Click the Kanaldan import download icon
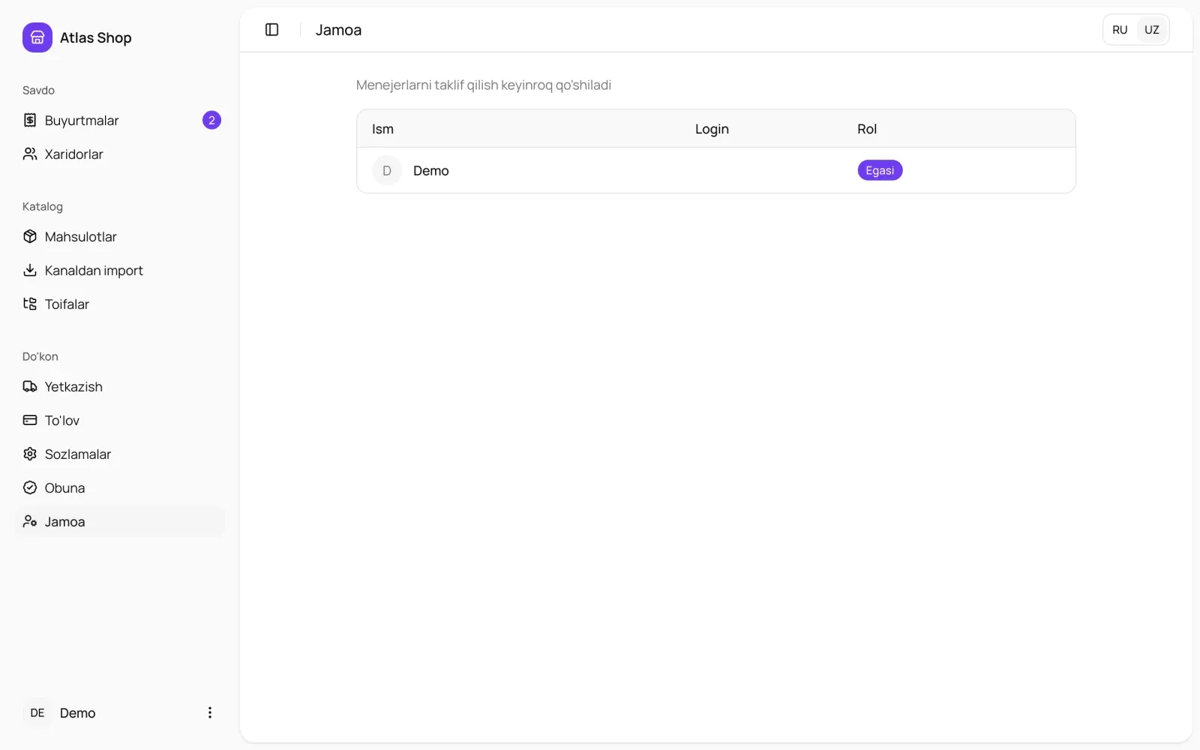Viewport: 1200px width, 750px height. (x=30, y=270)
